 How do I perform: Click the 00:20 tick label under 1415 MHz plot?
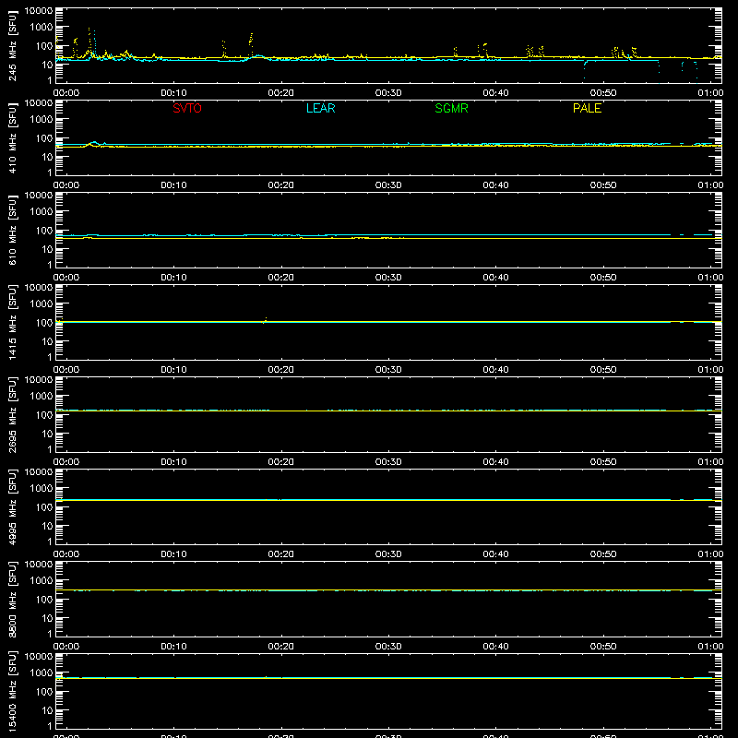pos(281,370)
